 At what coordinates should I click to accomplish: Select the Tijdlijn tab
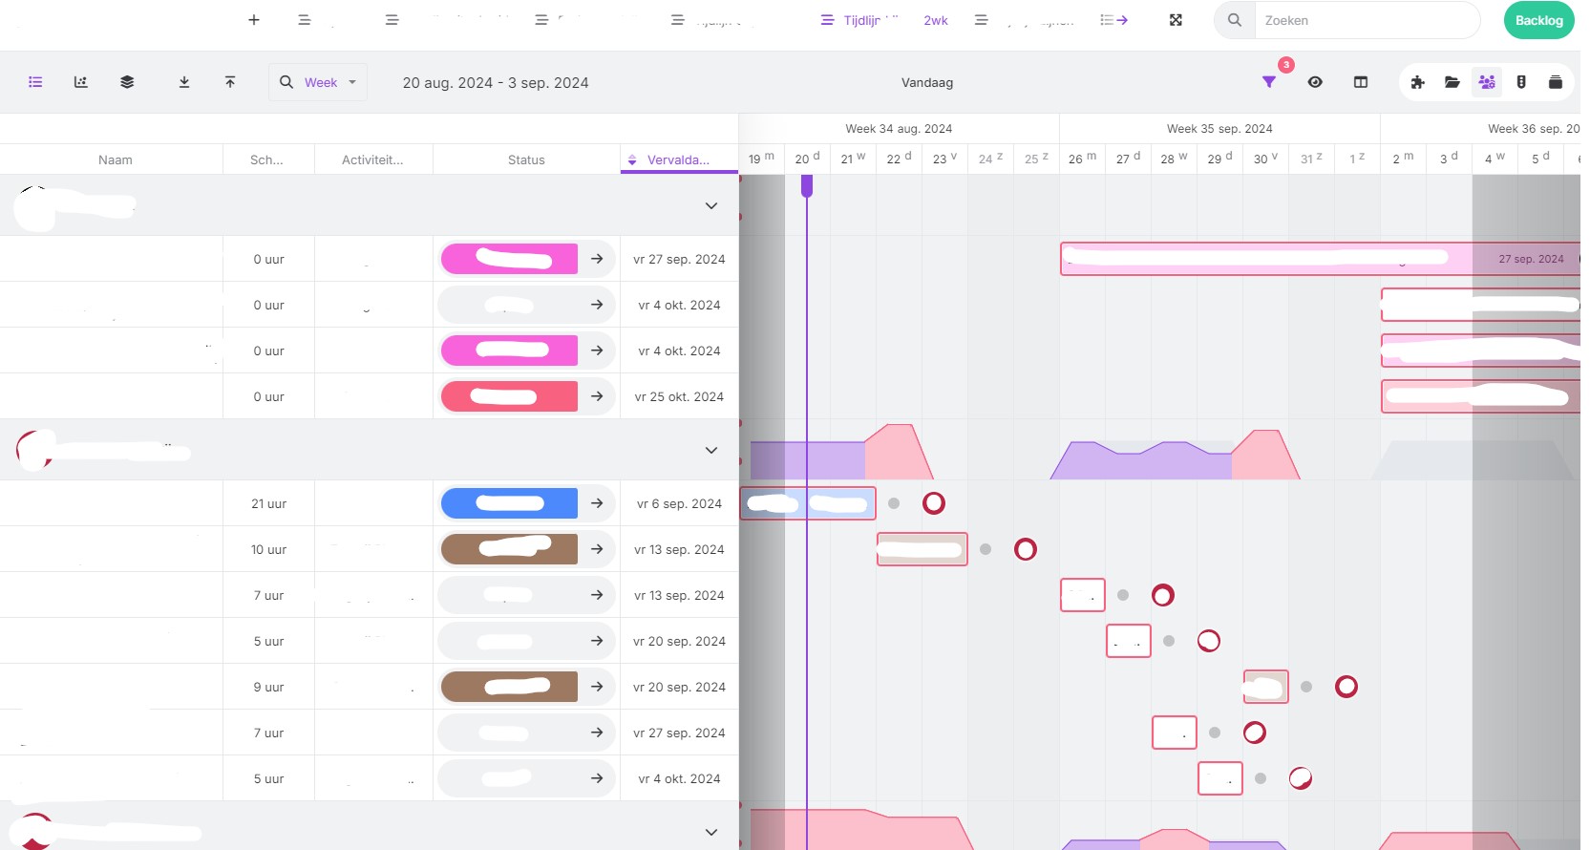click(x=859, y=20)
